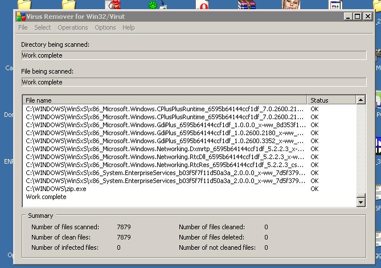
Task: Click the File being scanned field
Action: click(x=194, y=82)
